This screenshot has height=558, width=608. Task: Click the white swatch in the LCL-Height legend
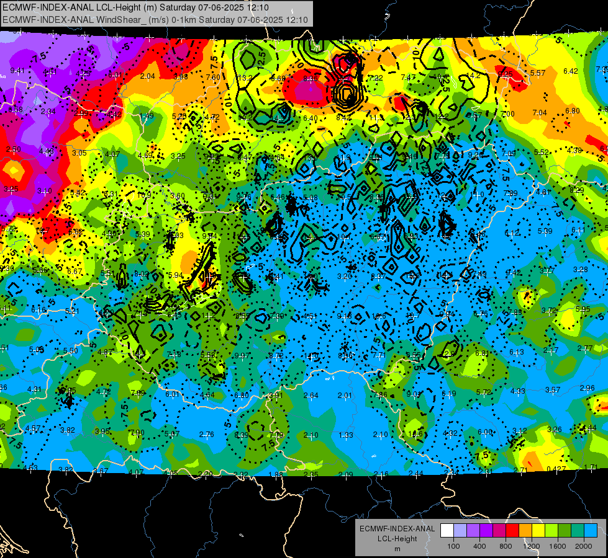tap(447, 530)
